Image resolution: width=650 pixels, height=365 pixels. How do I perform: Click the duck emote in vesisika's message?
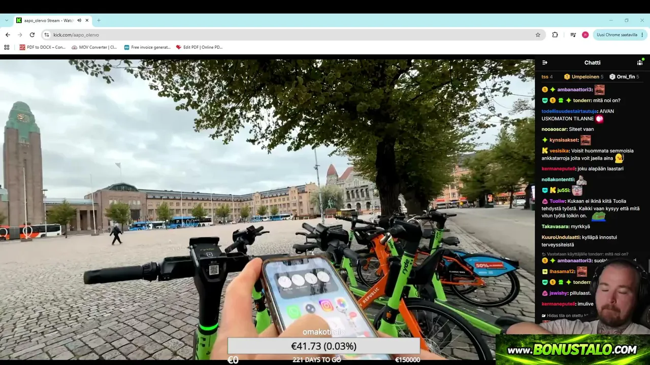[x=619, y=158]
